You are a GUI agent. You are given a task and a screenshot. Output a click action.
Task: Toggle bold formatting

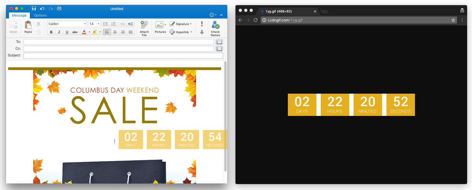(x=51, y=32)
